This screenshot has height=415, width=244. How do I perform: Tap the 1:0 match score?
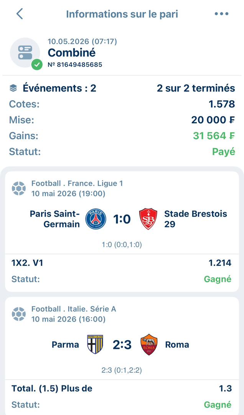click(x=122, y=219)
